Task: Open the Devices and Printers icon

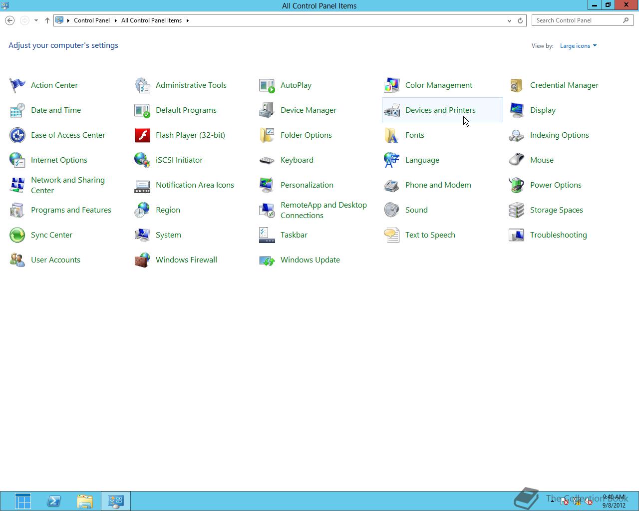Action: coord(392,110)
